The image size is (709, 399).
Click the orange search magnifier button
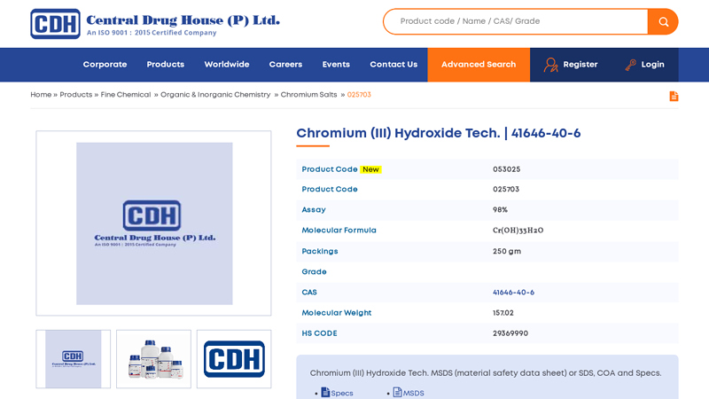[x=663, y=21]
